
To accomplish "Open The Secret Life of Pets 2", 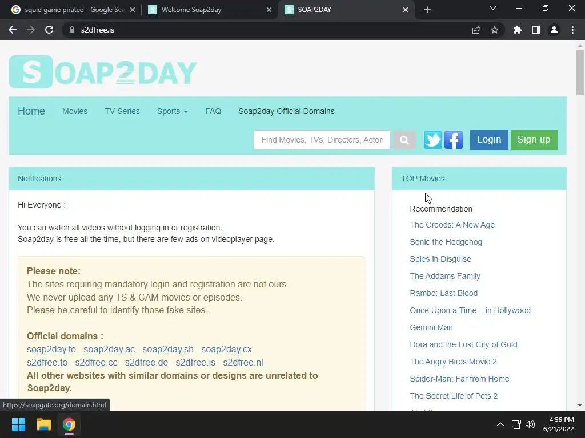I will point(454,396).
